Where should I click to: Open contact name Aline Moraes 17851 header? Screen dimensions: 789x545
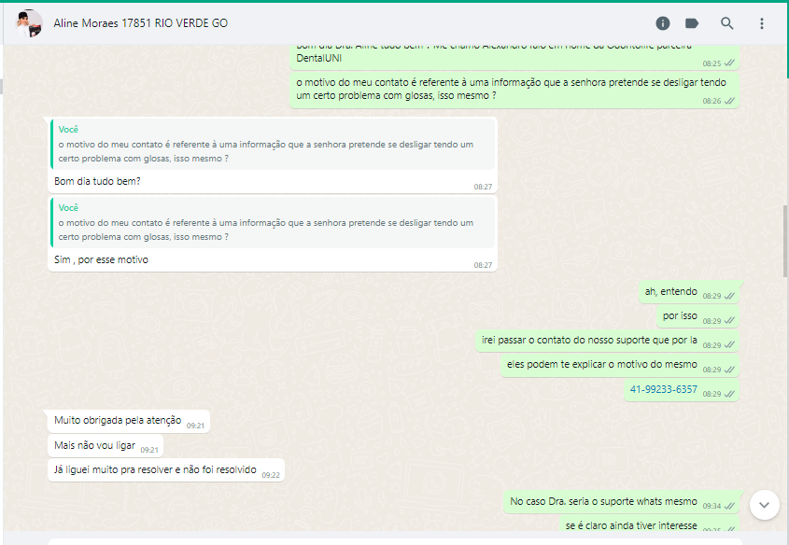[x=140, y=23]
